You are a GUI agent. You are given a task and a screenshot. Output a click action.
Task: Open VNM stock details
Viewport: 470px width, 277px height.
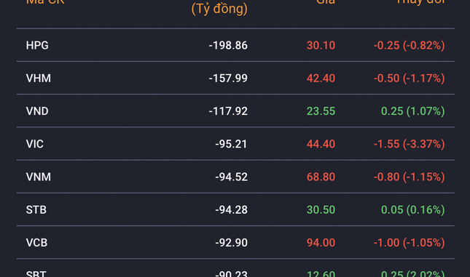pos(235,177)
